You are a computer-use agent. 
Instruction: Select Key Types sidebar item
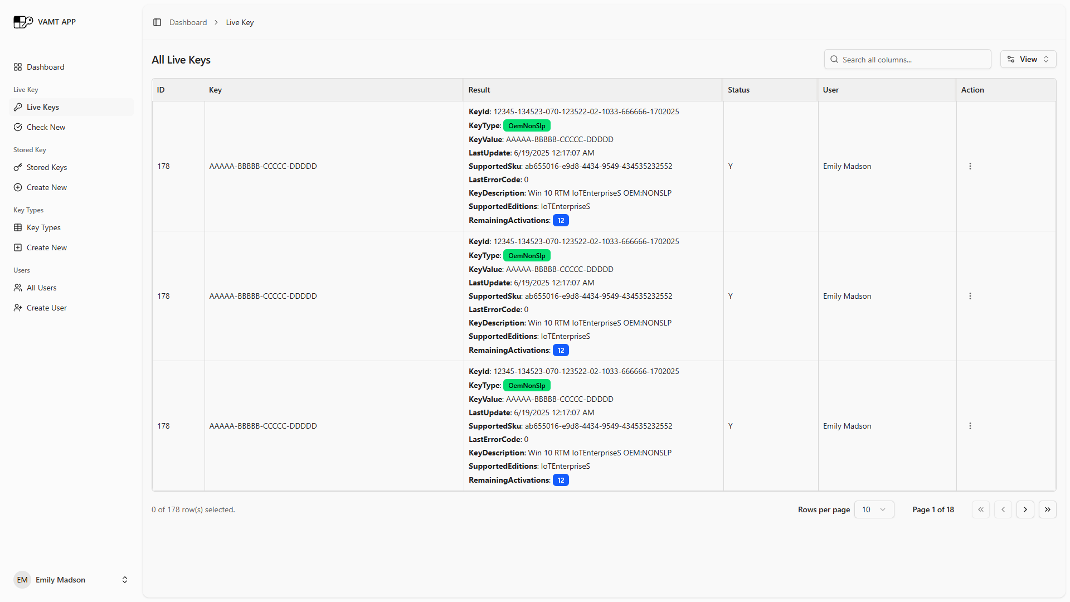43,227
